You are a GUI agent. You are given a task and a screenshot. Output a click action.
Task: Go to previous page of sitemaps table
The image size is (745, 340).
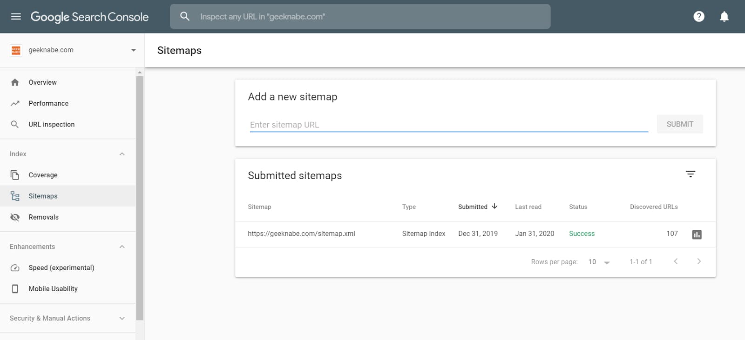click(x=676, y=261)
